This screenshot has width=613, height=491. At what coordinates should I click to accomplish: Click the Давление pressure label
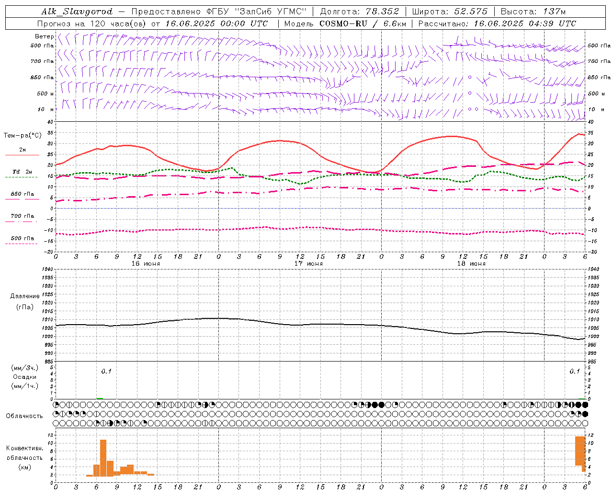click(x=25, y=296)
